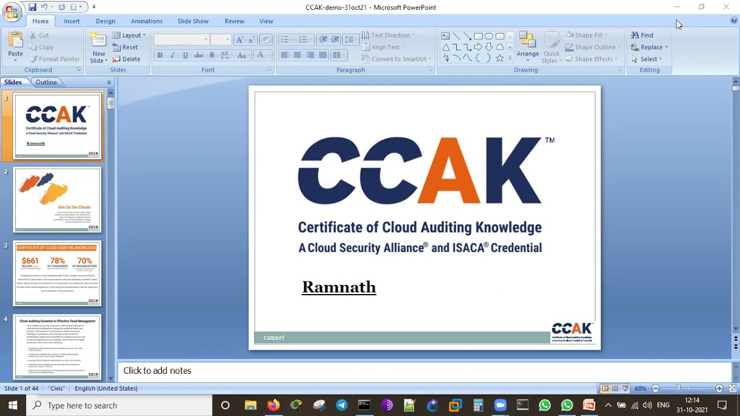Open the Office button menu
The height and width of the screenshot is (416, 740).
point(12,12)
